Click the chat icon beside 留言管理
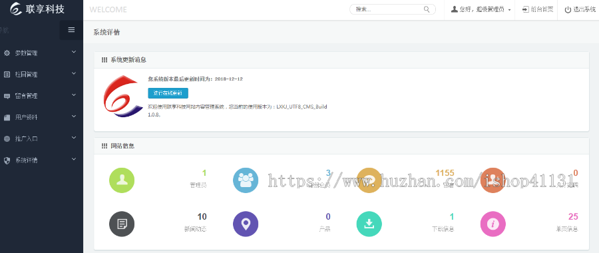This screenshot has height=253, width=599. coord(7,96)
